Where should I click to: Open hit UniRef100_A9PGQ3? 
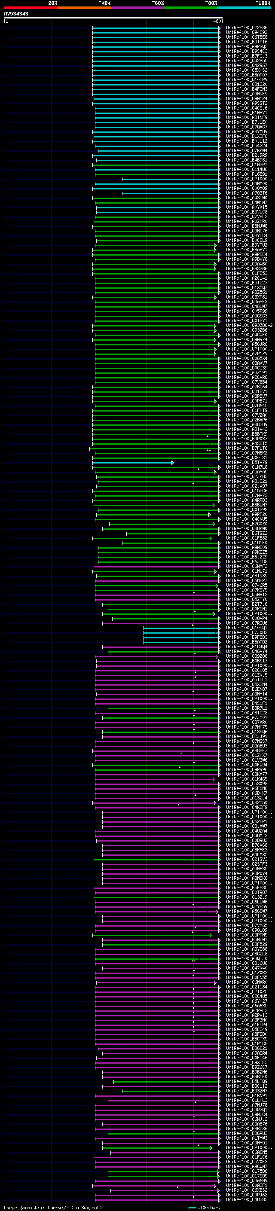246,46
